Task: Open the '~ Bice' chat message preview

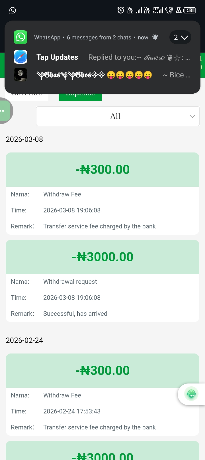Action: [x=176, y=75]
